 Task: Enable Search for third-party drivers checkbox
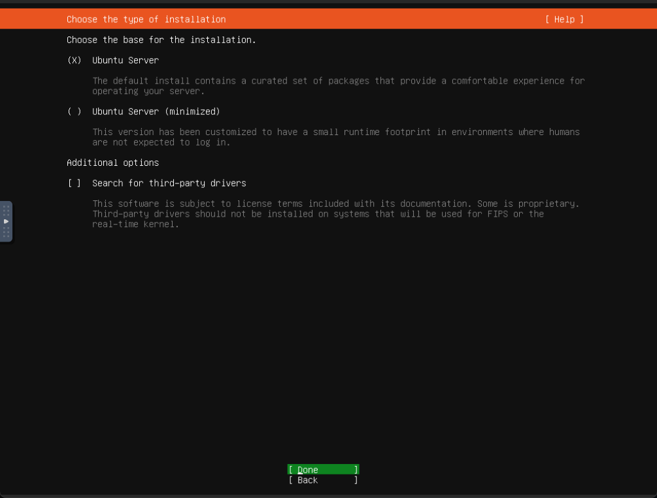point(74,183)
